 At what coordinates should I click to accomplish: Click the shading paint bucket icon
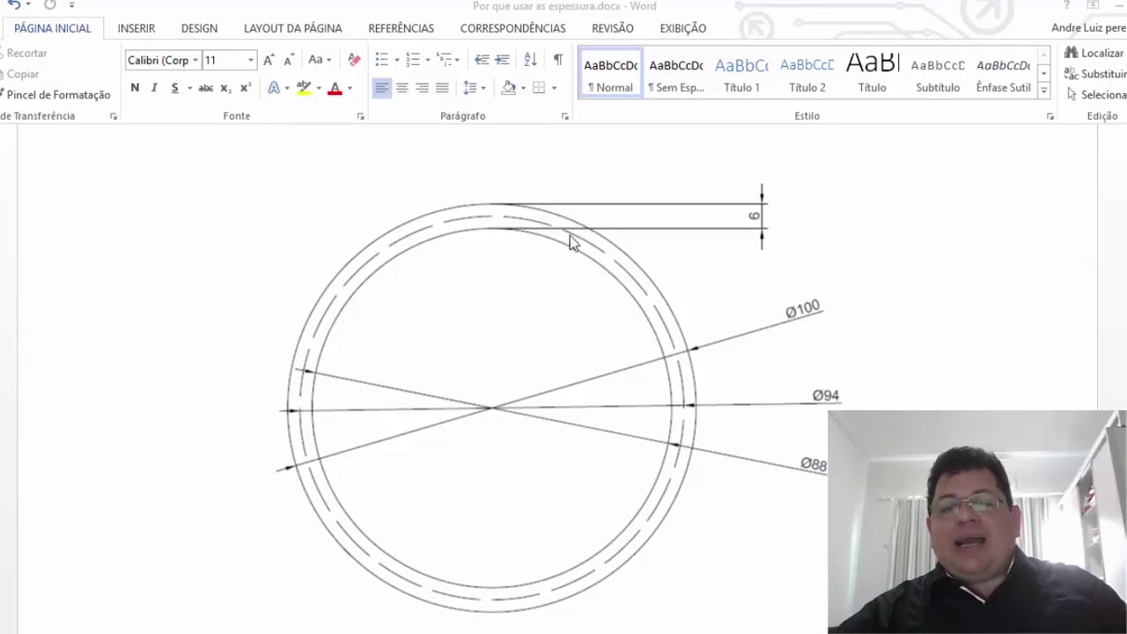click(508, 87)
